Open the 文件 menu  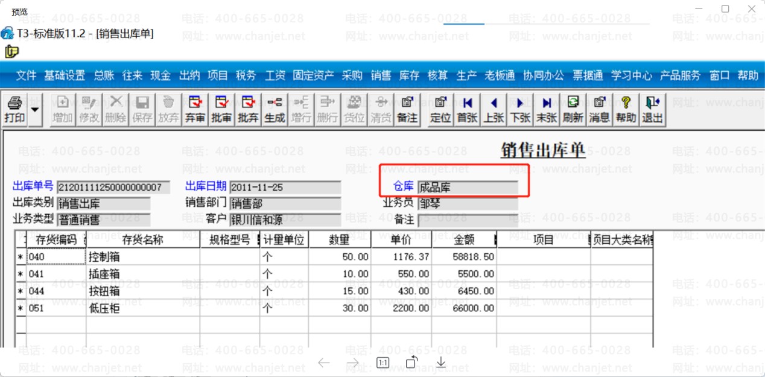point(27,75)
